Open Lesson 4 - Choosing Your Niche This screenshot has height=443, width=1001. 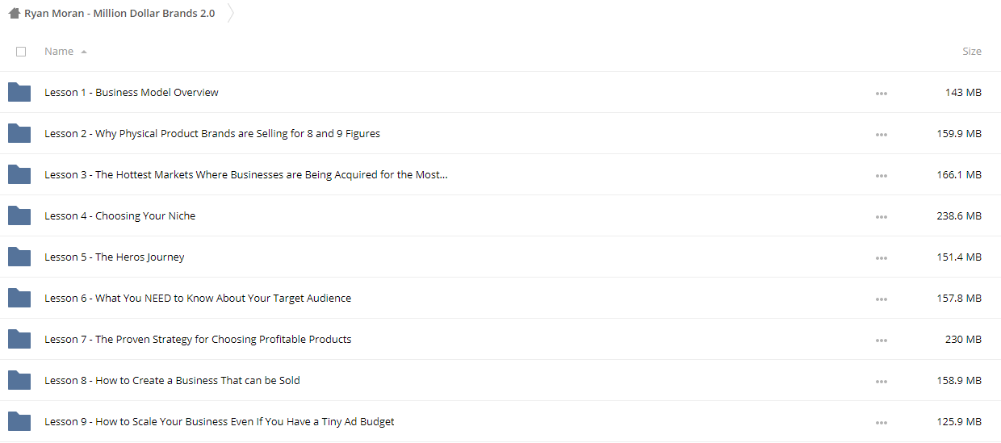pyautogui.click(x=119, y=215)
